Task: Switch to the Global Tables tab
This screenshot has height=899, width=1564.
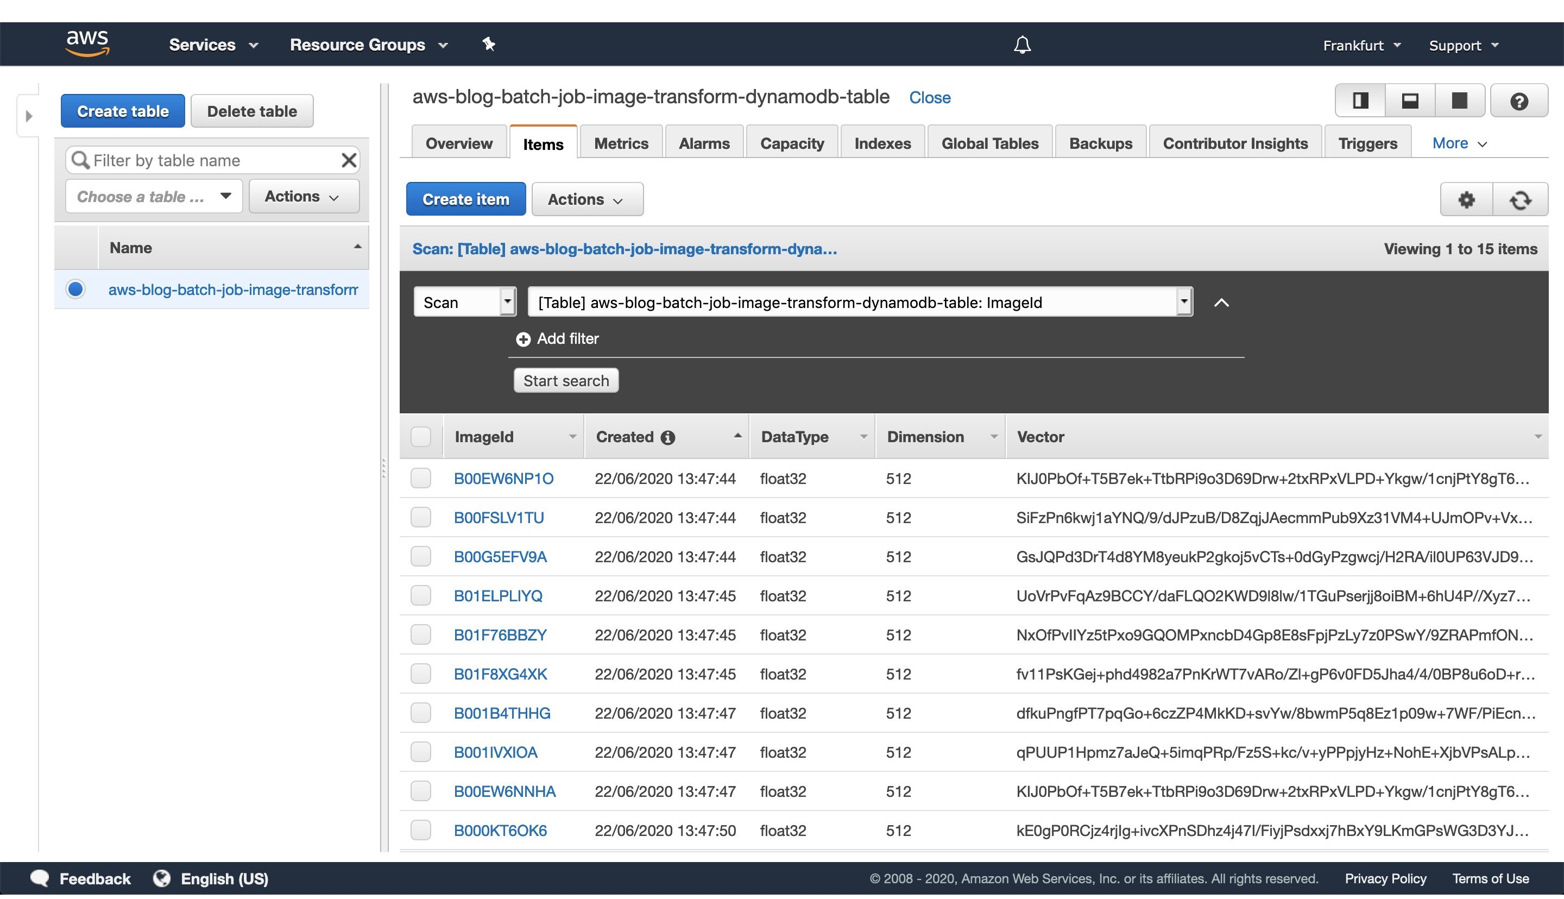Action: (989, 144)
